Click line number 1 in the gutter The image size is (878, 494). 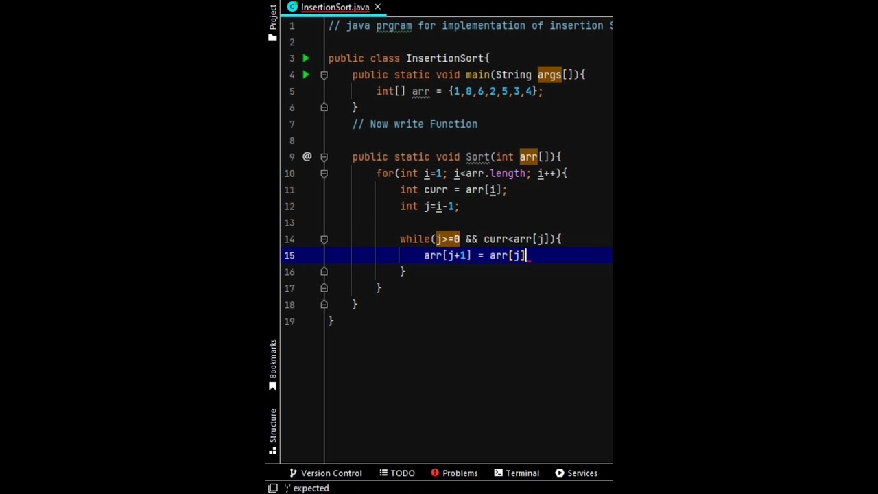tap(292, 25)
